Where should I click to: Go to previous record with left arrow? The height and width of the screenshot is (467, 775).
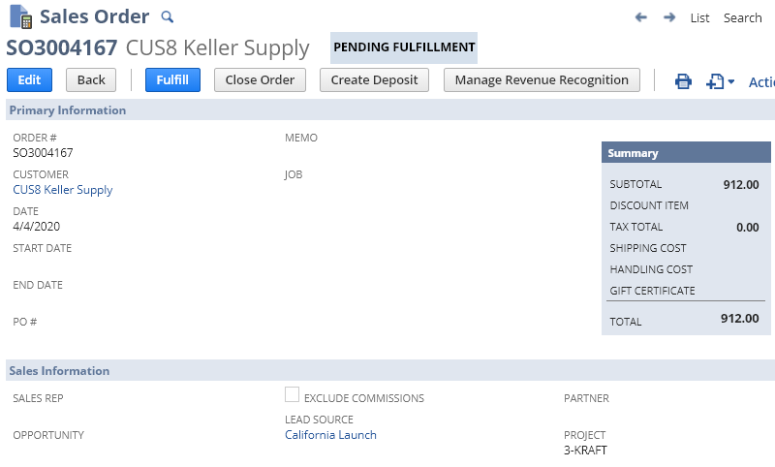coord(640,17)
